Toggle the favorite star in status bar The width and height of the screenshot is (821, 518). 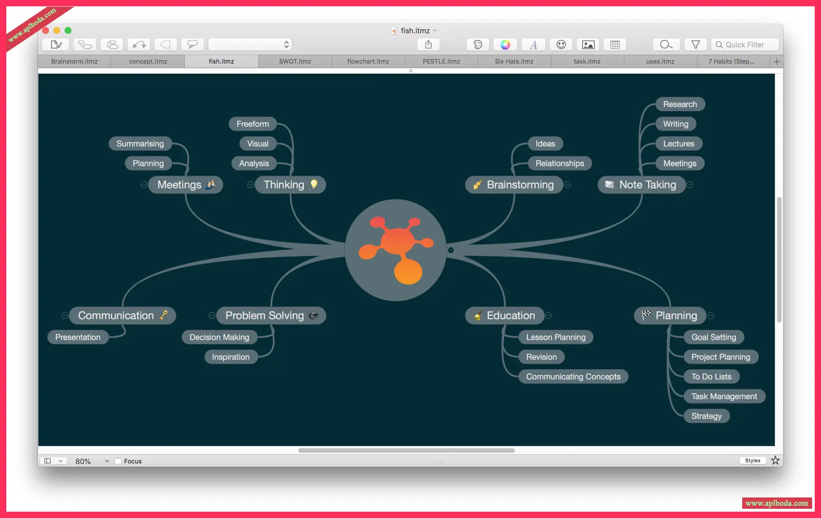coord(775,461)
